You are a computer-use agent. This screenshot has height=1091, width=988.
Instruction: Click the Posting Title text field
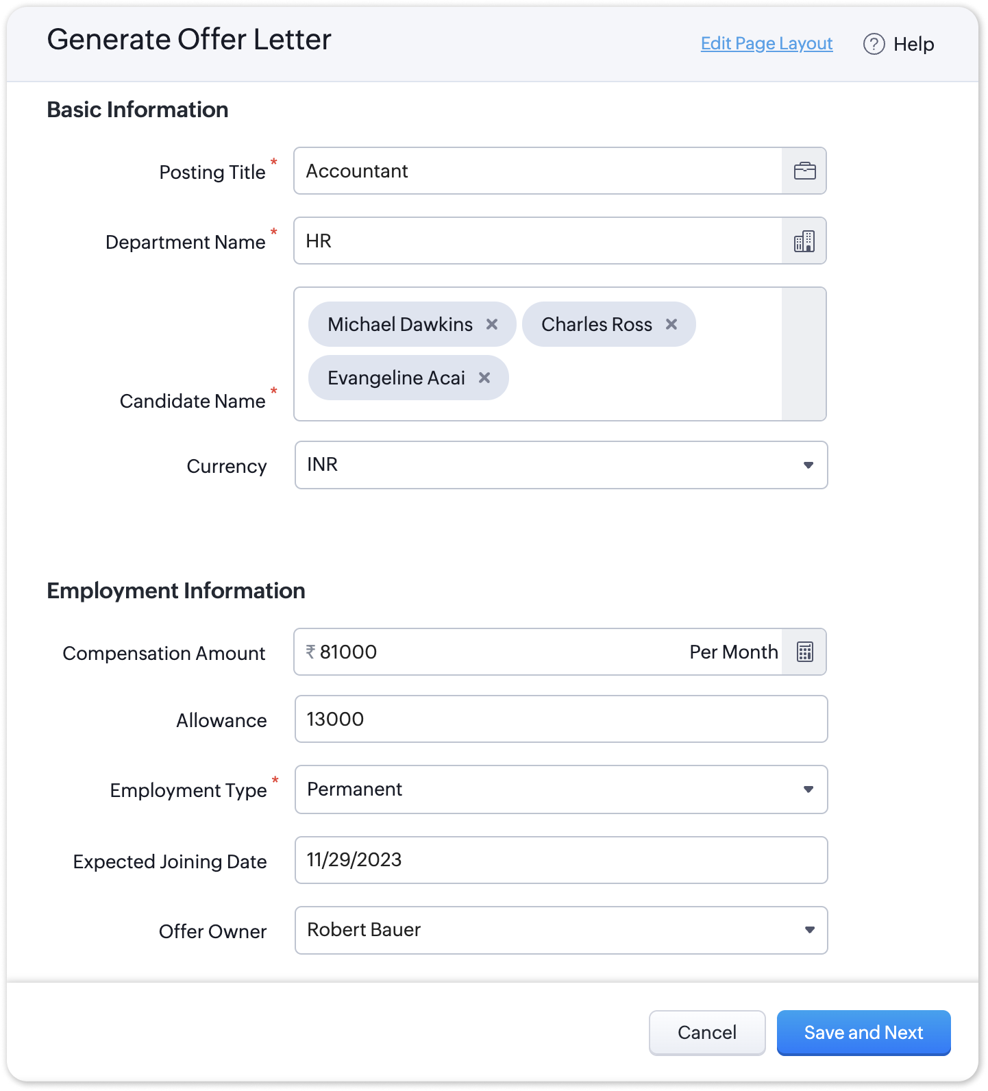point(538,171)
